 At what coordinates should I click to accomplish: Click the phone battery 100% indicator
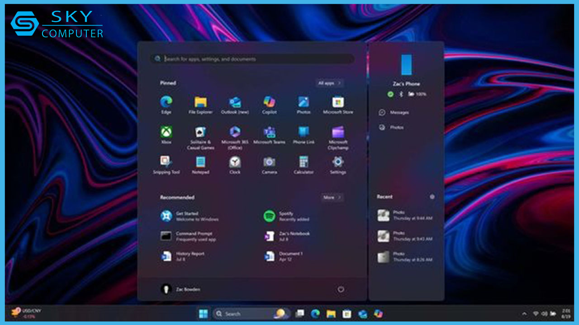point(417,94)
